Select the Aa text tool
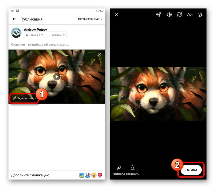The height and width of the screenshot is (188, 215). point(190,15)
